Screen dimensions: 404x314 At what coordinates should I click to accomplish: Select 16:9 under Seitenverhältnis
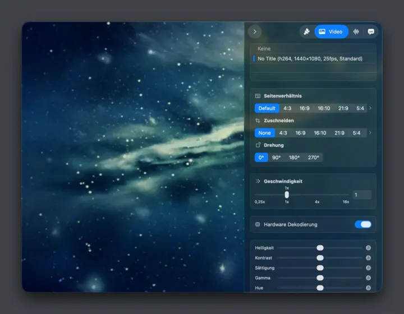point(304,108)
